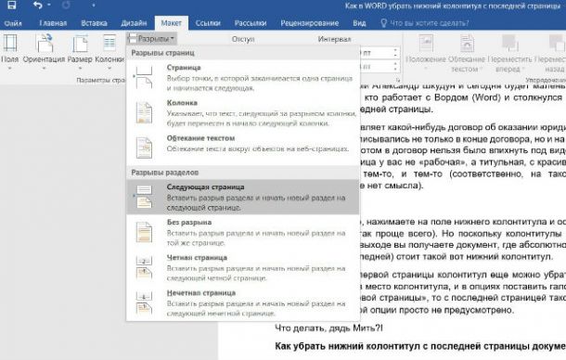Click the Ориентация page orientation icon

45,43
